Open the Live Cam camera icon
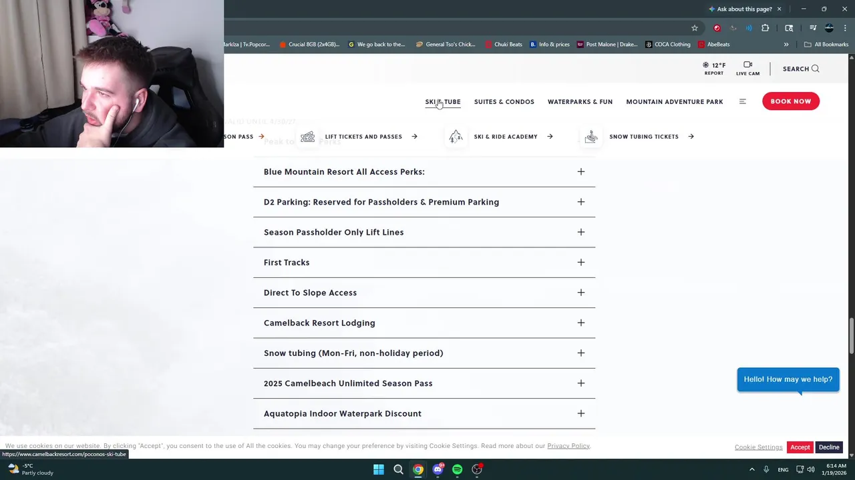This screenshot has width=855, height=480. (747, 65)
